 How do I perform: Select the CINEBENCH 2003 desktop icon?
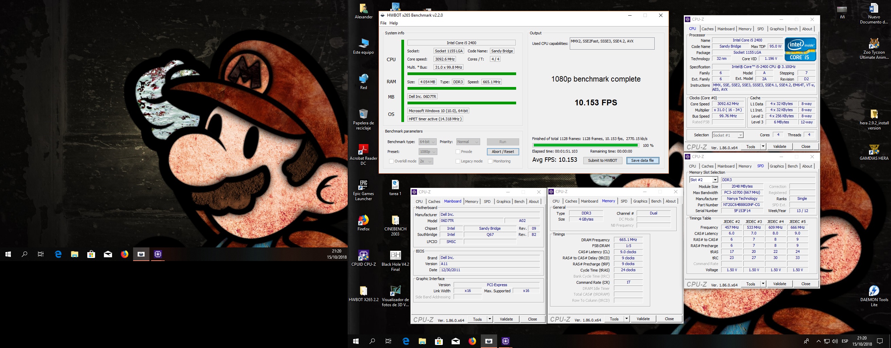tap(395, 225)
